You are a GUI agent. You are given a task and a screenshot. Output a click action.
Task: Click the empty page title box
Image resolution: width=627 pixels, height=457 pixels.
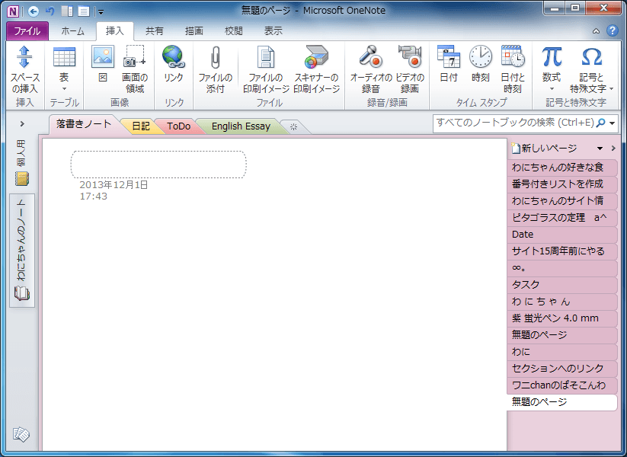pyautogui.click(x=158, y=165)
